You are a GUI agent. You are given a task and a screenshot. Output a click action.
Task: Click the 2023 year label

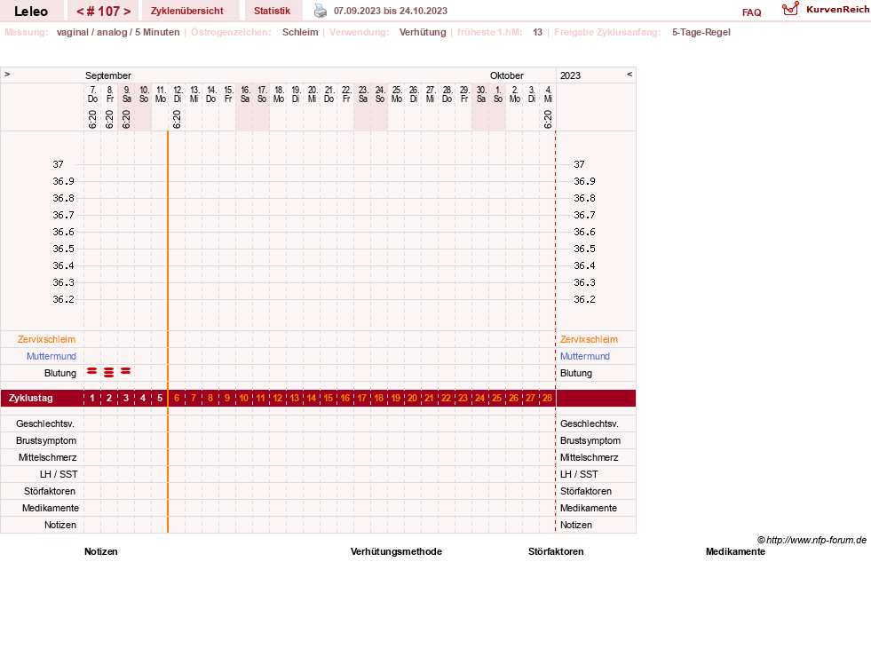coord(571,75)
